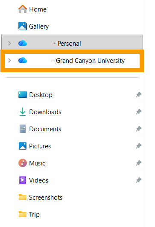The width and height of the screenshot is (155, 227).
Task: Open the Videos folder
Action: click(x=38, y=180)
